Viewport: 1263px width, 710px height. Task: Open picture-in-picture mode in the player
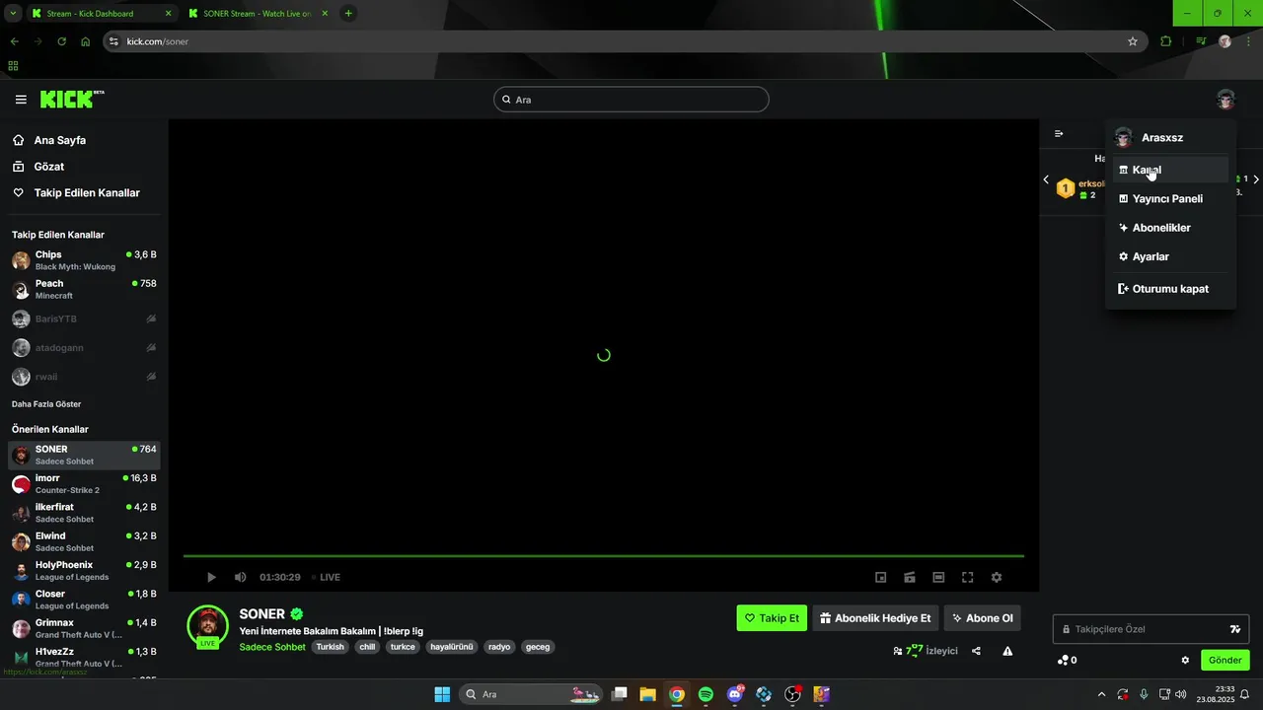(881, 577)
